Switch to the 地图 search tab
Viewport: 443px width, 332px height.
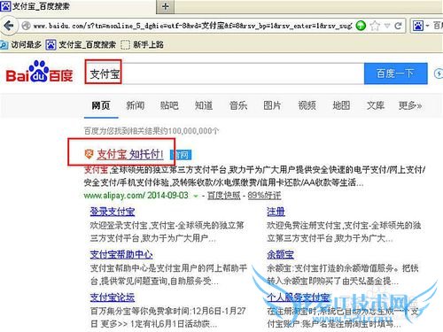tap(341, 105)
